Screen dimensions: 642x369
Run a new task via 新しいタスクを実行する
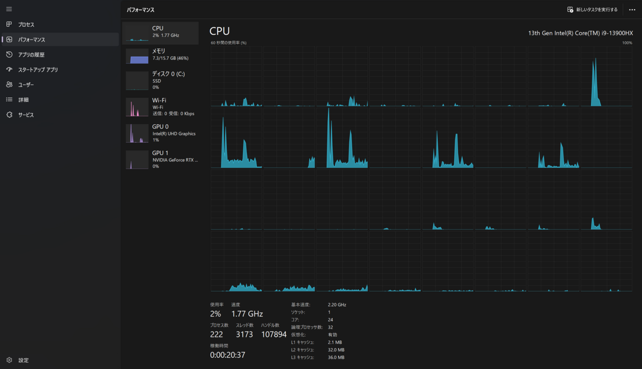(x=592, y=10)
